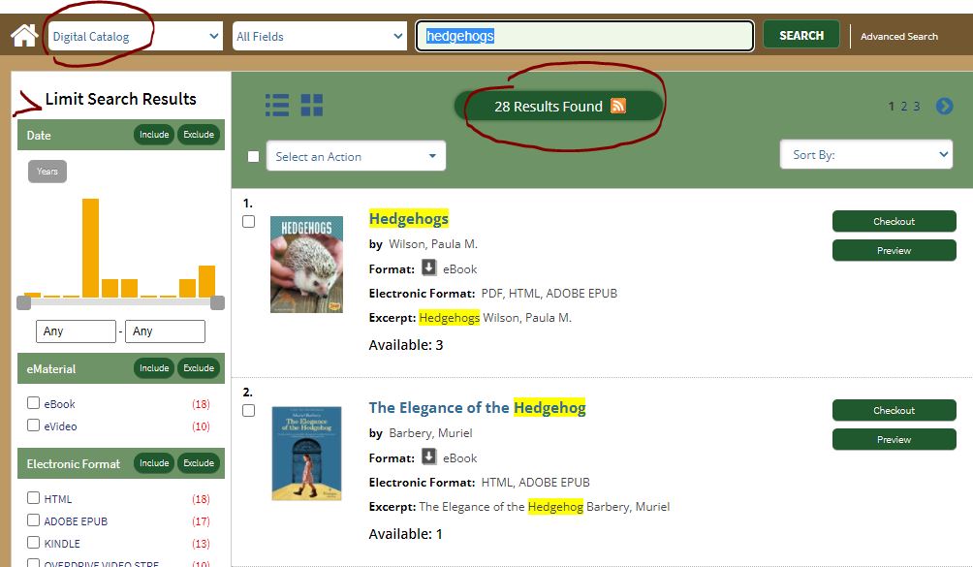Click download icon for Elegance of the Hedgehog format
This screenshot has width=973, height=567.
coord(428,457)
